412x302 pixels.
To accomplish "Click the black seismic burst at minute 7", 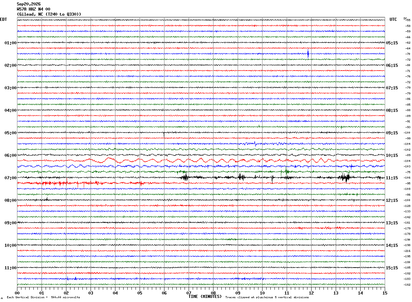I will pyautogui.click(x=185, y=177).
